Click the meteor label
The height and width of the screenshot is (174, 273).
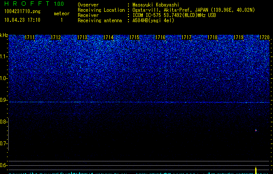coord(62,13)
